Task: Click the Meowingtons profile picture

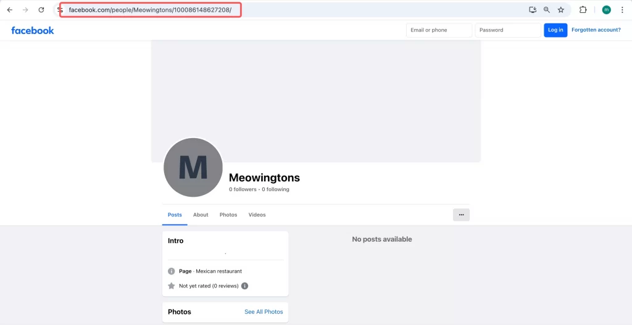Action: [193, 168]
